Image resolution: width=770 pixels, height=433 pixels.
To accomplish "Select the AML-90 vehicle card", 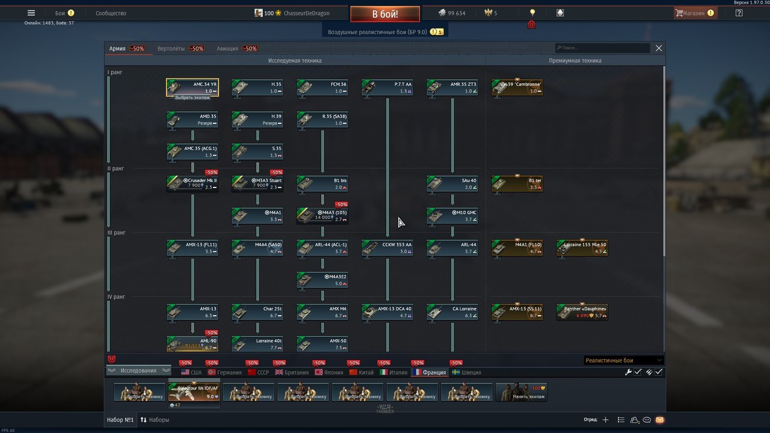I will click(192, 344).
